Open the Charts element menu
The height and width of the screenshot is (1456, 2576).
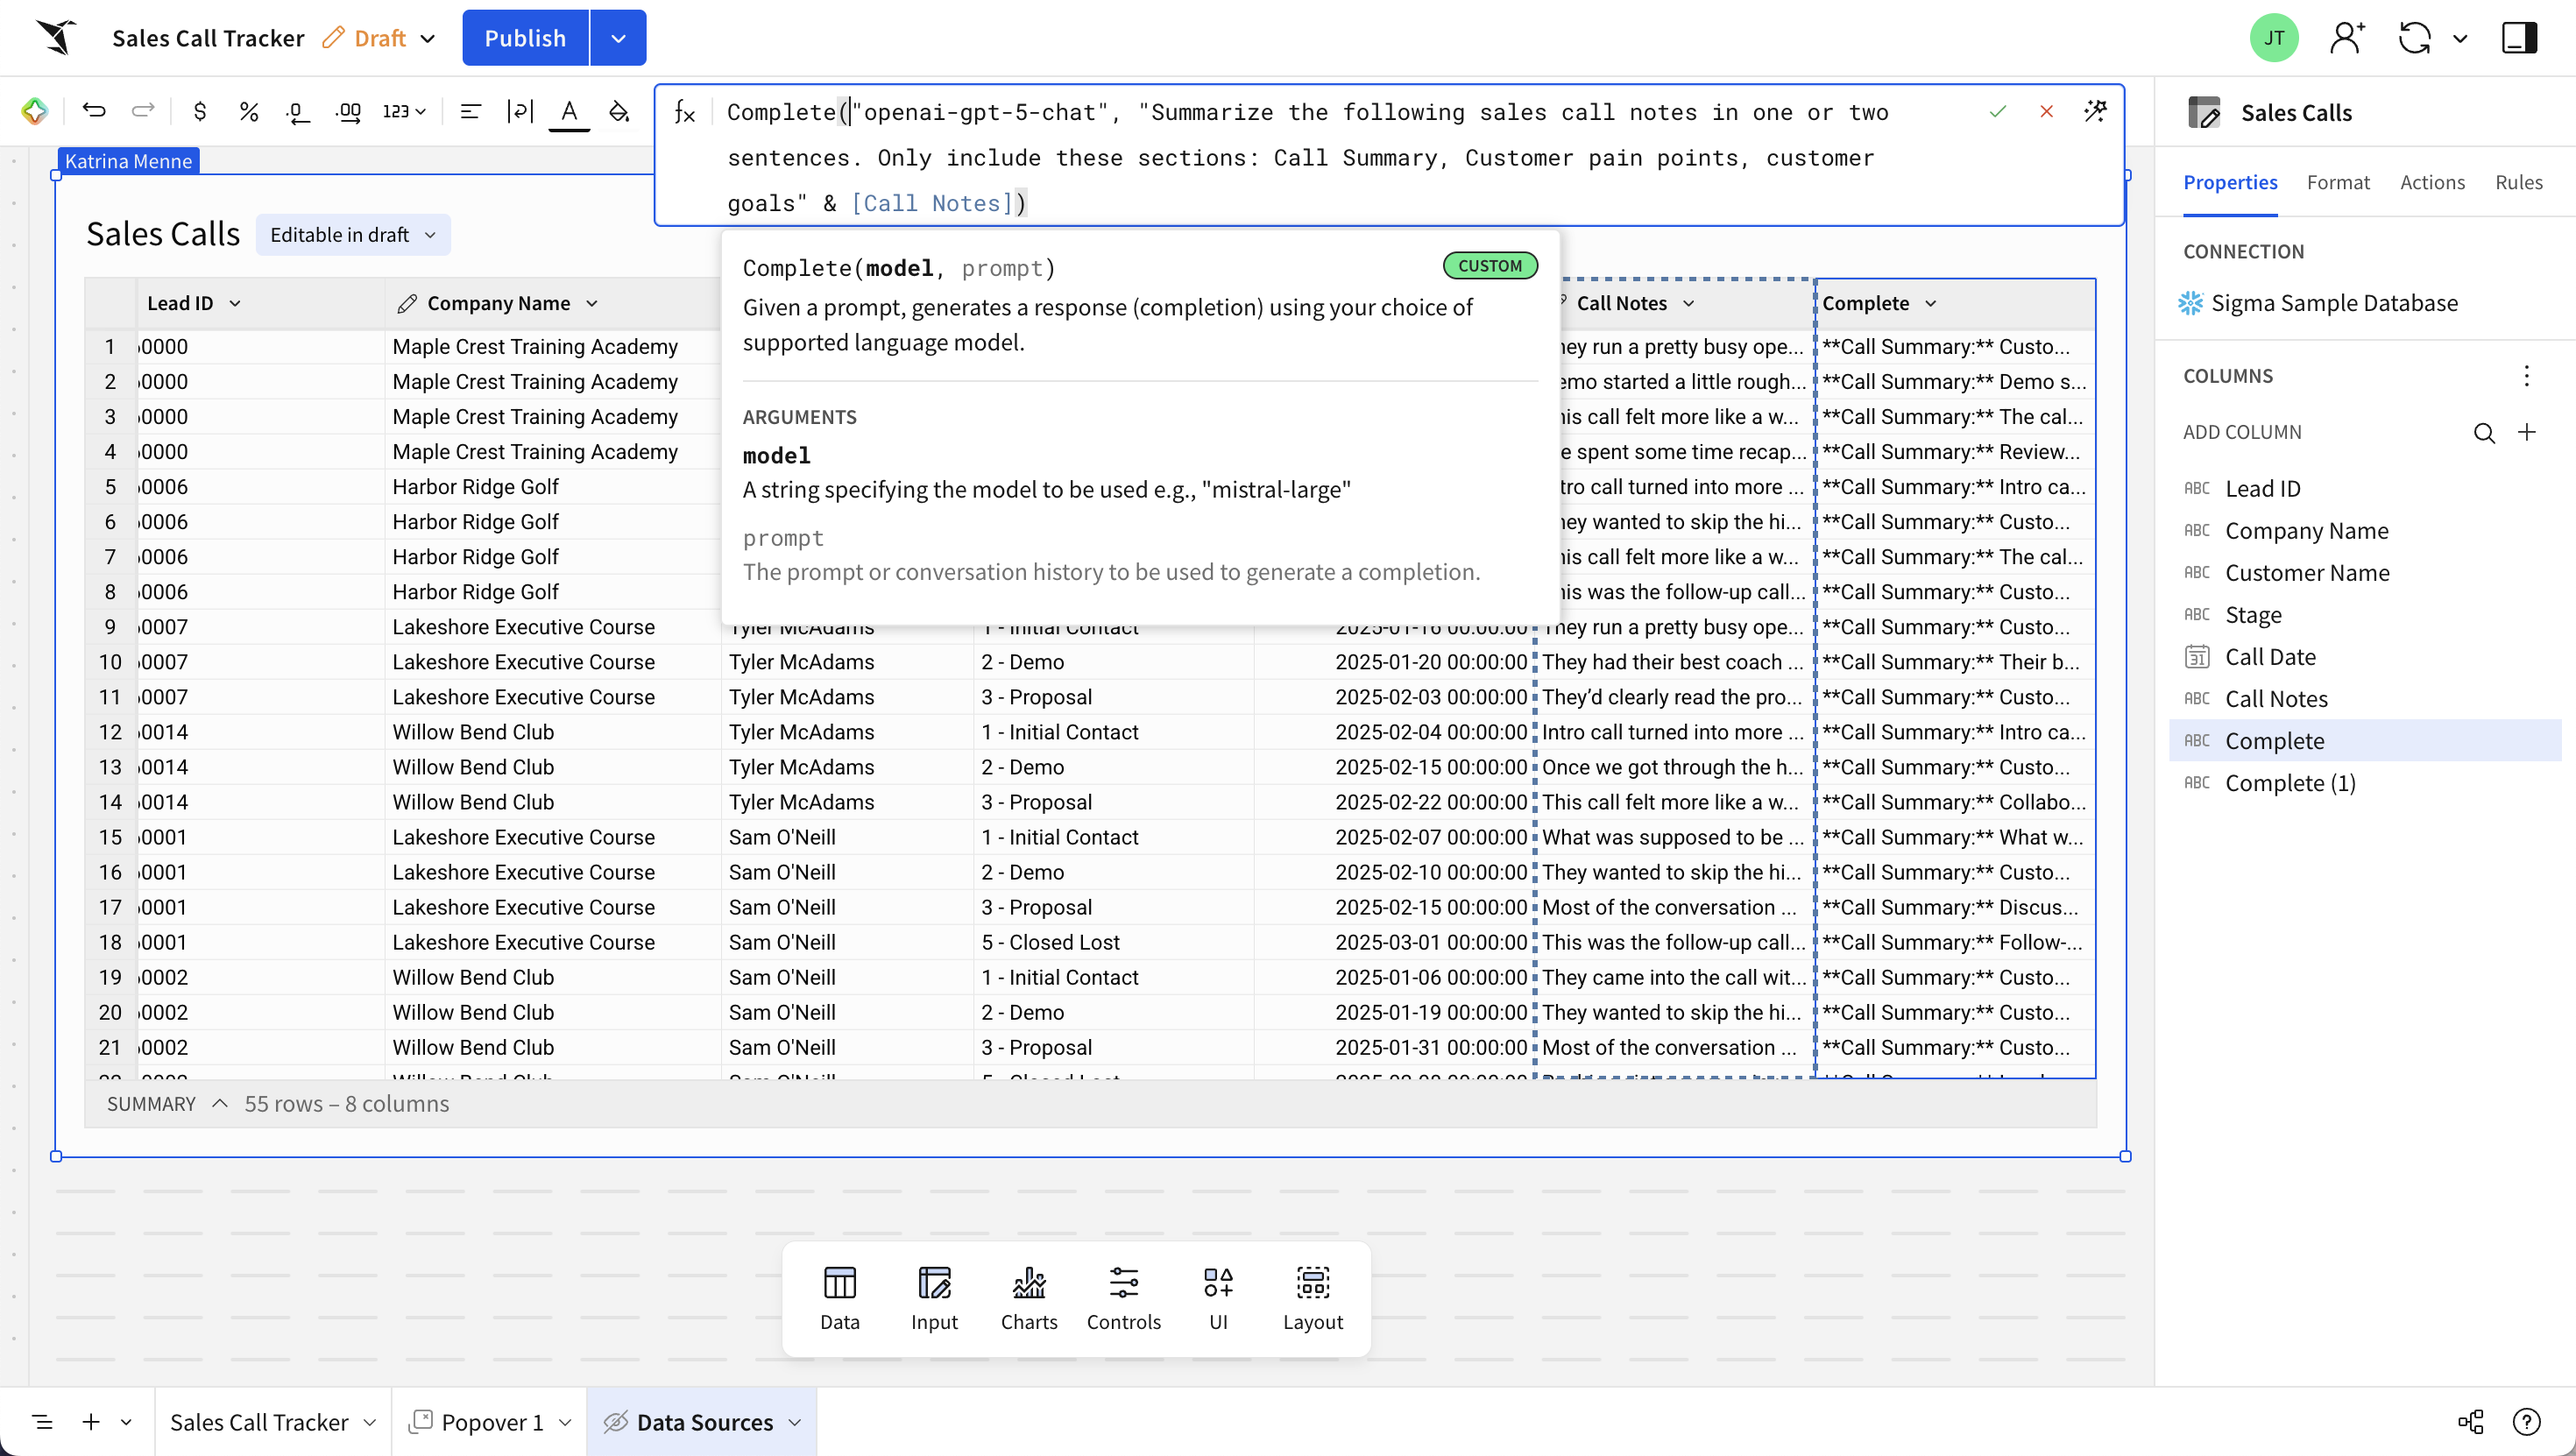[x=1029, y=1298]
